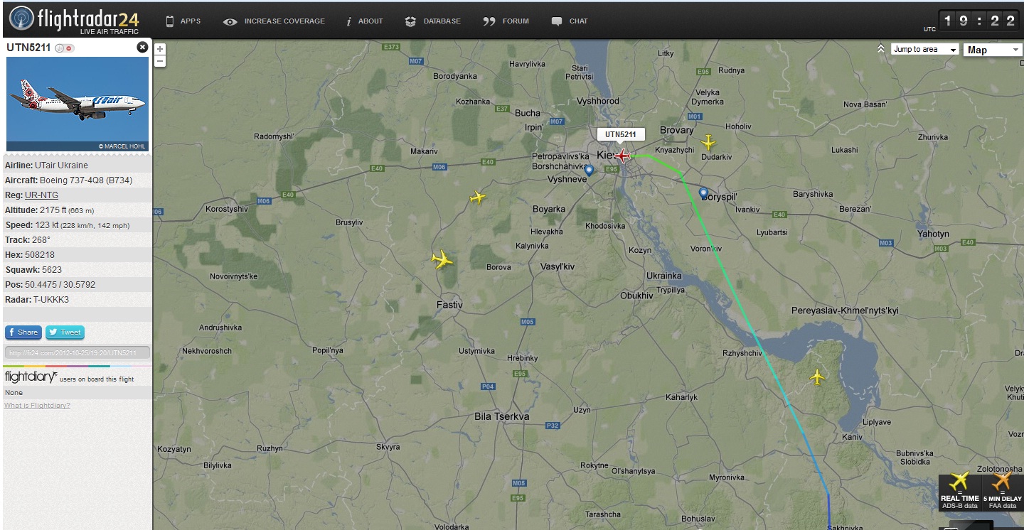This screenshot has width=1024, height=530.
Task: Select the Boryspil' airport pin marker
Action: [x=703, y=193]
